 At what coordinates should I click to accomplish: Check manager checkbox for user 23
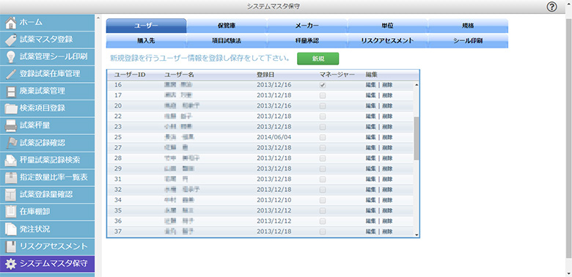pos(323,127)
